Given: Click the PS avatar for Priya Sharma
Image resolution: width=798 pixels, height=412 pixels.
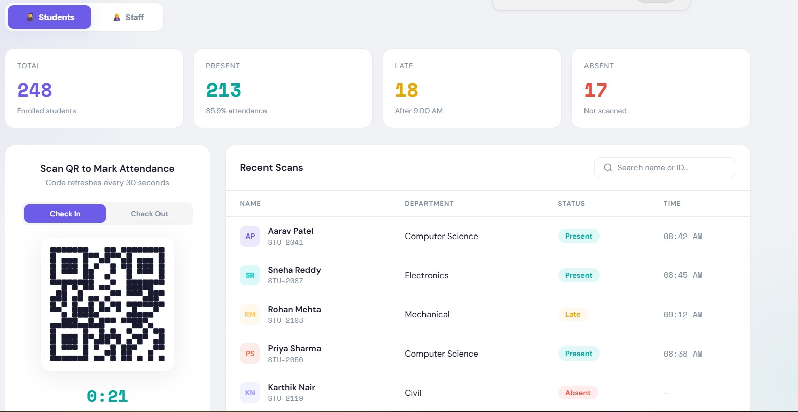Looking at the screenshot, I should [x=250, y=354].
